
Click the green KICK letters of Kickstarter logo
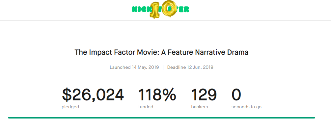coord(141,10)
